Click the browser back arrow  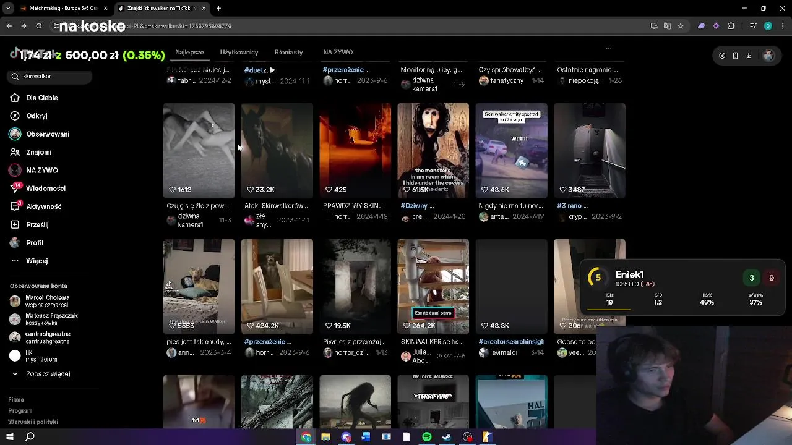point(9,26)
